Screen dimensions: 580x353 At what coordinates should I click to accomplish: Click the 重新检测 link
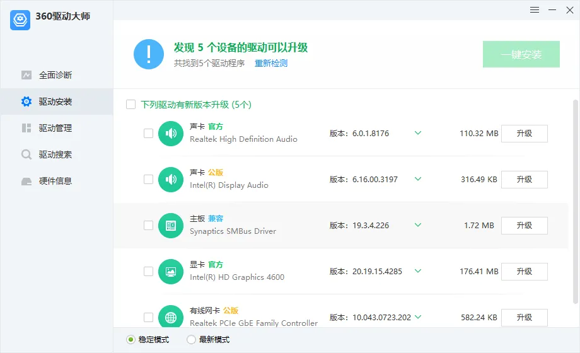pyautogui.click(x=271, y=63)
